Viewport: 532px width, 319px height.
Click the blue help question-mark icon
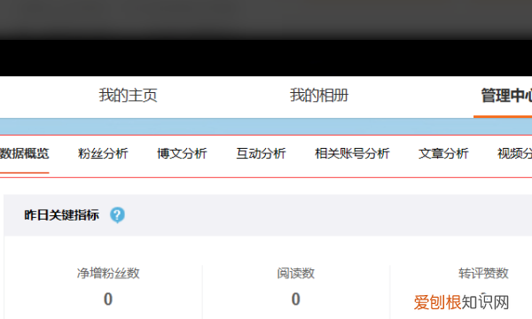[x=117, y=215]
